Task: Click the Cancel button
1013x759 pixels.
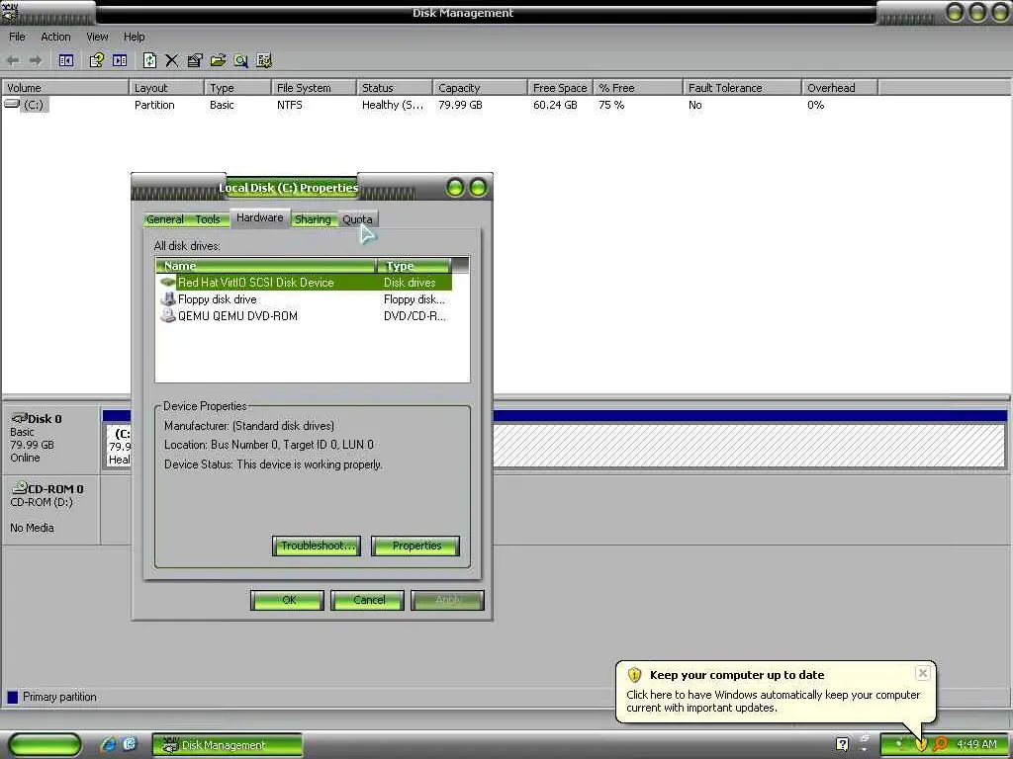Action: point(368,600)
